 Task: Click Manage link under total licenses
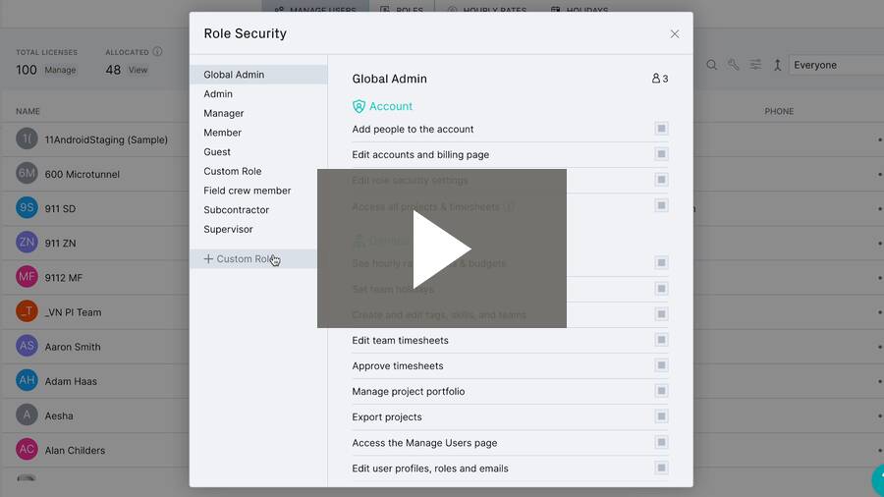click(x=60, y=70)
